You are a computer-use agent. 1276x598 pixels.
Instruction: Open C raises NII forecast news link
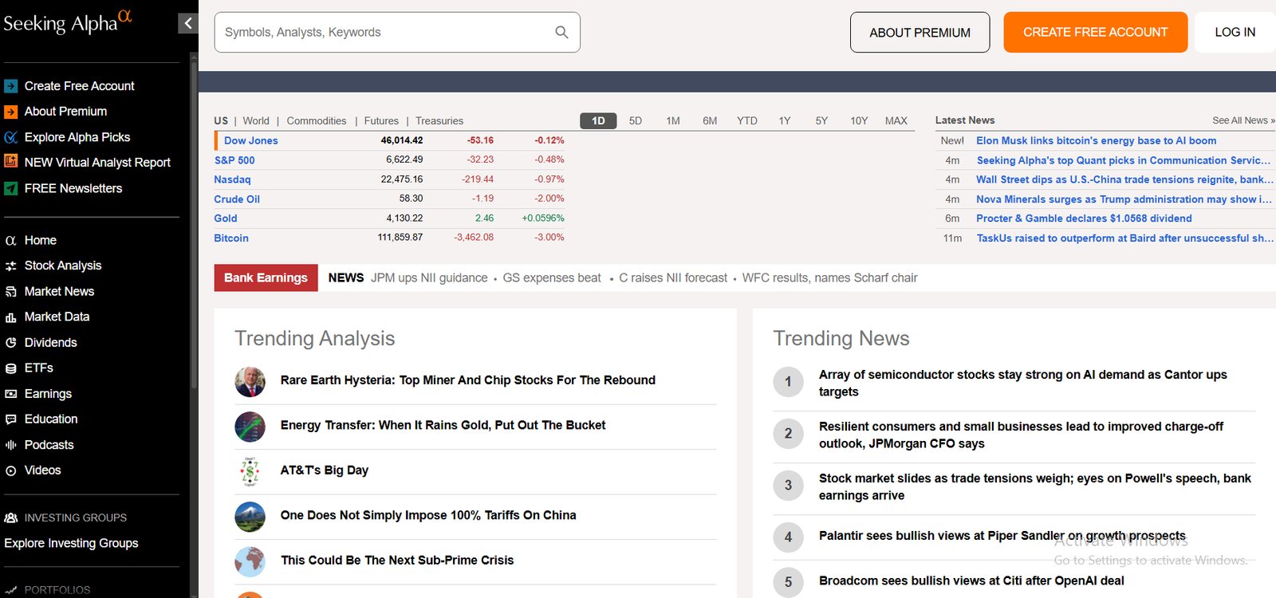(x=673, y=278)
